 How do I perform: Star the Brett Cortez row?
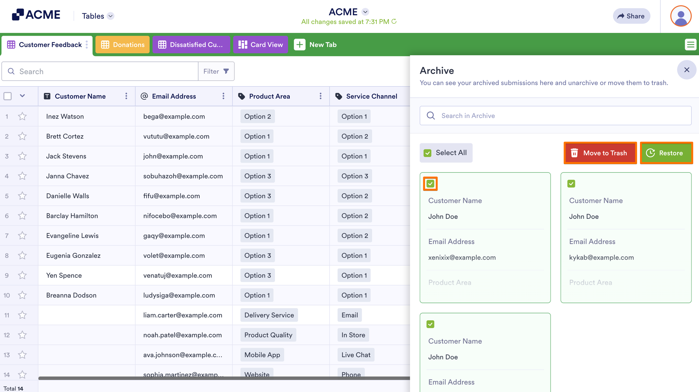coord(22,136)
